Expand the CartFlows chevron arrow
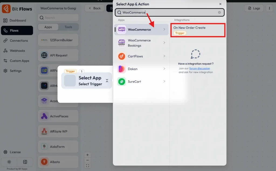This screenshot has width=276, height=171. point(164,56)
